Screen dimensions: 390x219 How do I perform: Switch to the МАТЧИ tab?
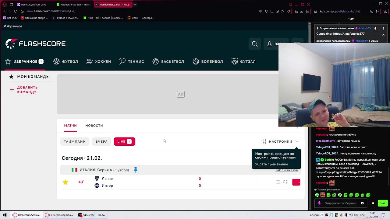pyautogui.click(x=70, y=125)
